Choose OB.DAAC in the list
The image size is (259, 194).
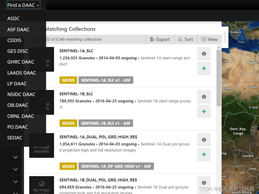pos(18,105)
